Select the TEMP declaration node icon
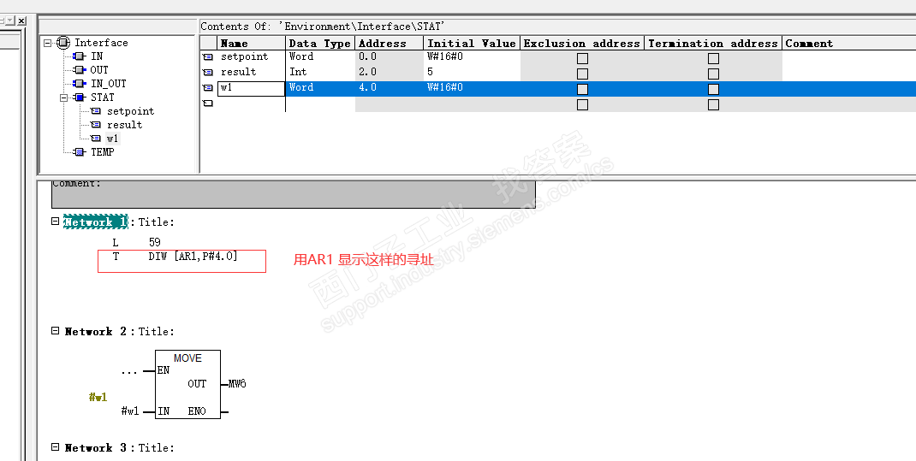Image resolution: width=916 pixels, height=461 pixels. point(80,151)
